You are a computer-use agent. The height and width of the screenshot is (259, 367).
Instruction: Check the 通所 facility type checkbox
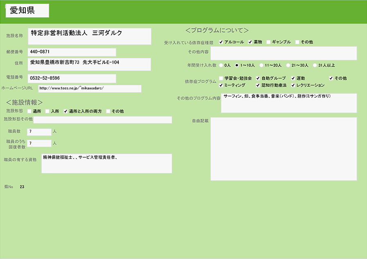click(29, 111)
